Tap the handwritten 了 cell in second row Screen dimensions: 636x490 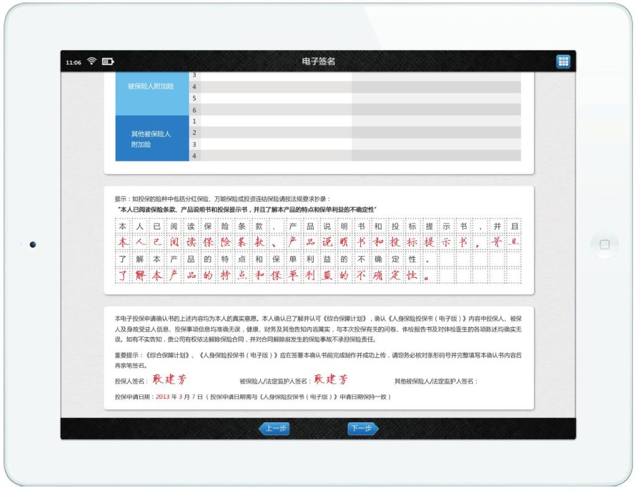pos(123,276)
